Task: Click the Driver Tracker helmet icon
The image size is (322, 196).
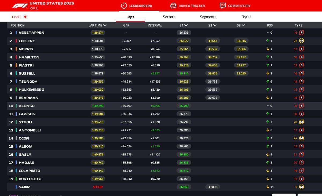Action: [x=173, y=6]
